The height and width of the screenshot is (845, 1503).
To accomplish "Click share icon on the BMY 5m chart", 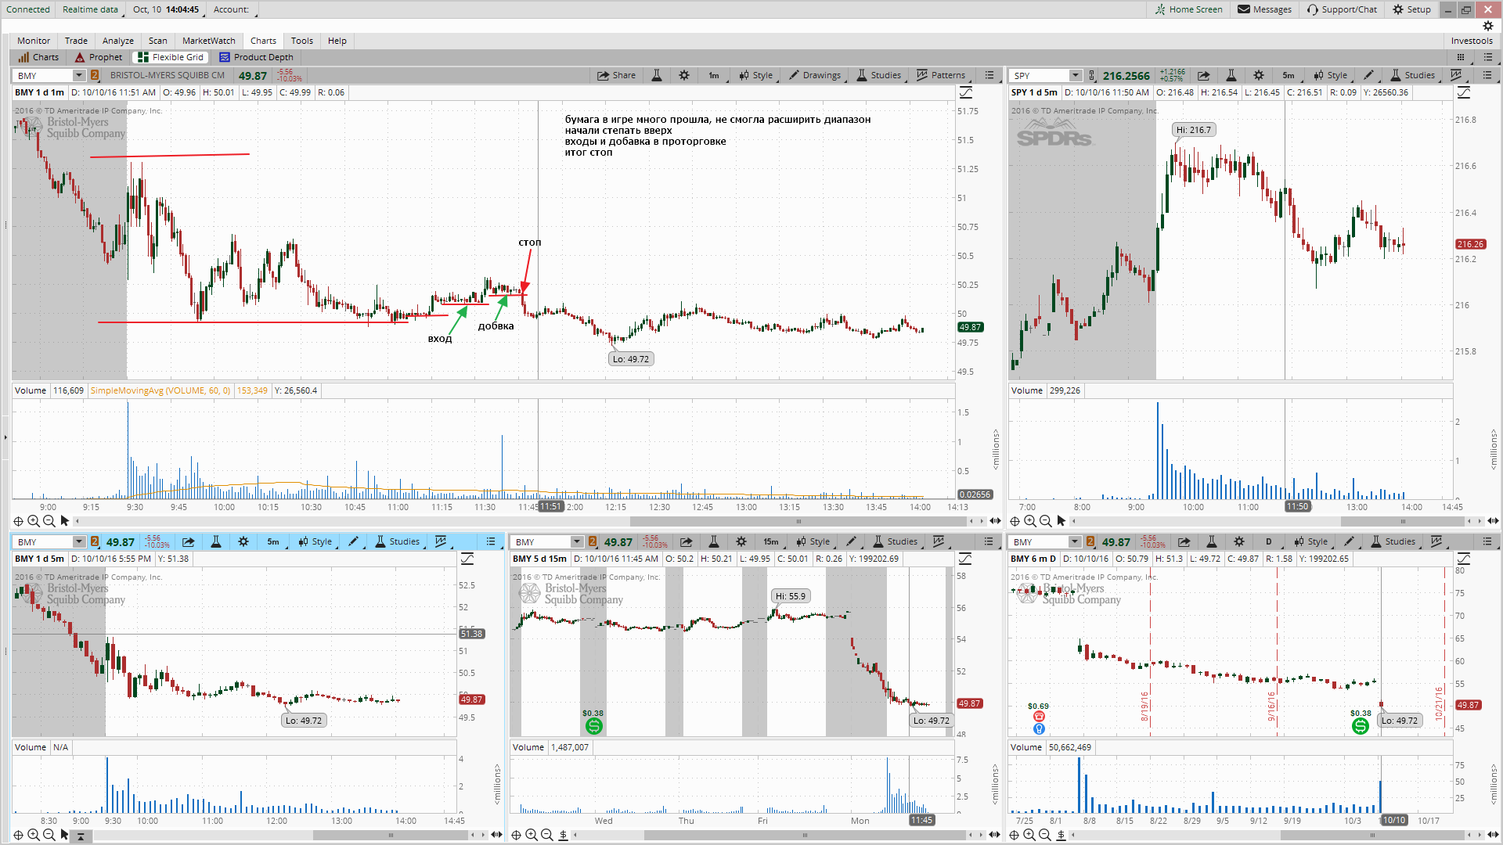I will click(x=189, y=541).
